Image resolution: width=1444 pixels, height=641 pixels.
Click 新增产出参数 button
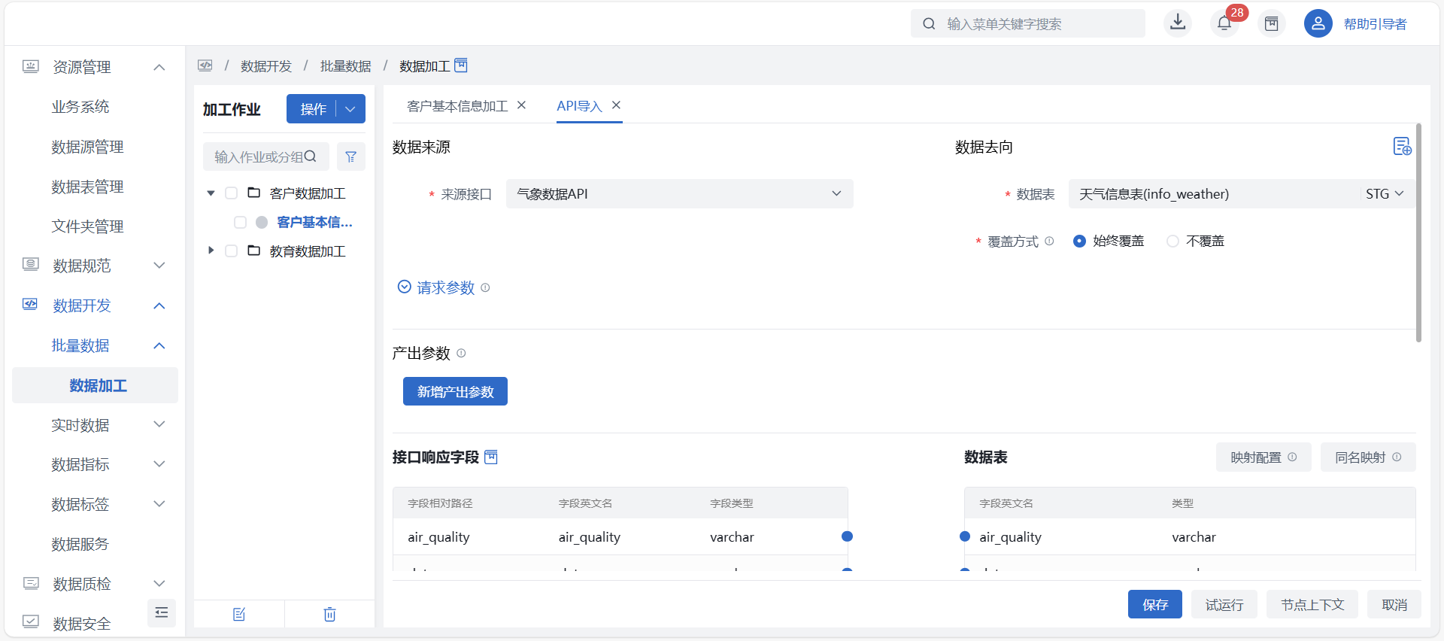(455, 391)
